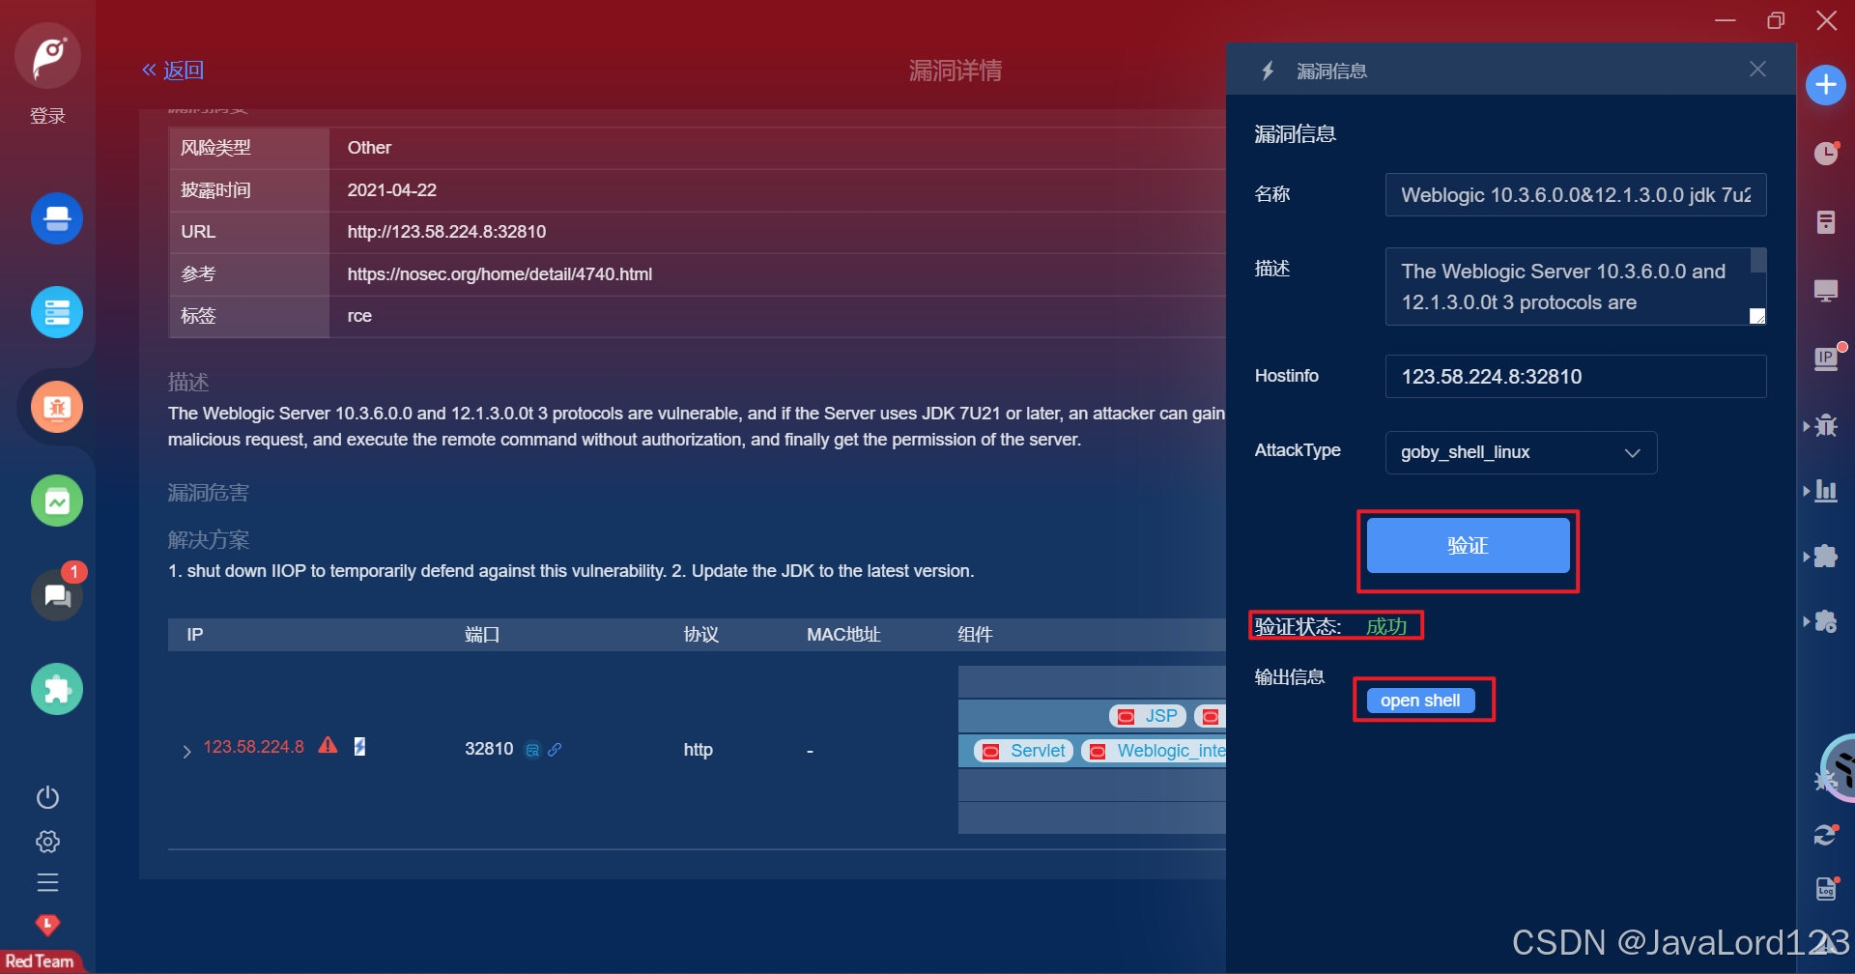Click the 登录 login text
The image size is (1855, 974).
point(47,116)
